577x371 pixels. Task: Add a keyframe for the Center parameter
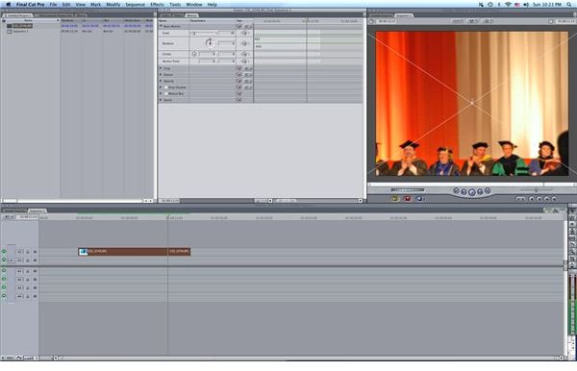coord(245,54)
